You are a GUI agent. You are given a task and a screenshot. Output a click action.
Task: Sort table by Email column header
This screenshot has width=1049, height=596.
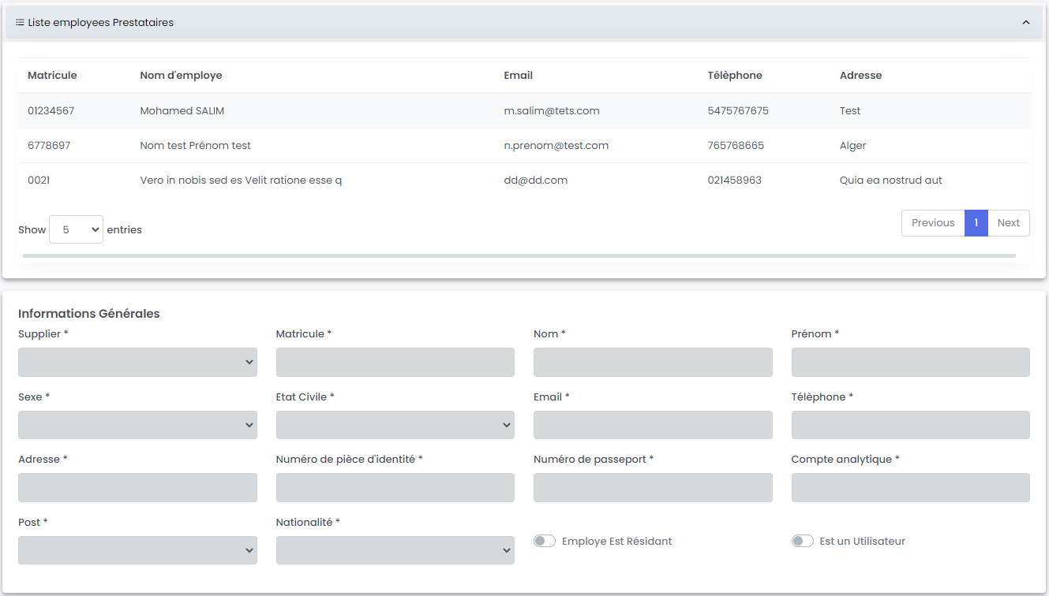pyautogui.click(x=518, y=76)
